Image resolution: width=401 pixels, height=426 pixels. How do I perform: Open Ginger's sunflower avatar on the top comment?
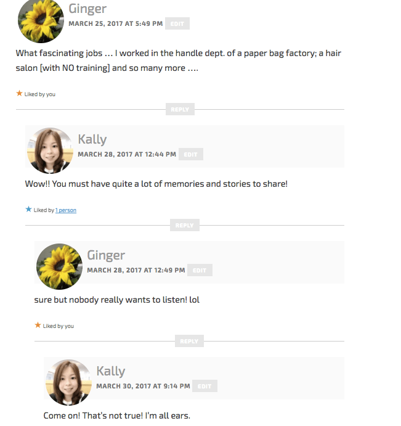tap(41, 20)
